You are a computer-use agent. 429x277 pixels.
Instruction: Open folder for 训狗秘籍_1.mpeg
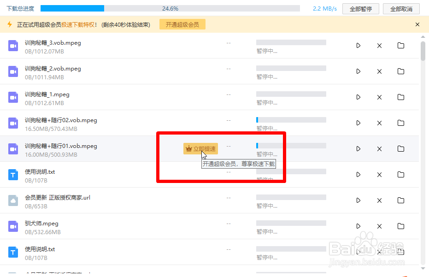[x=401, y=97]
